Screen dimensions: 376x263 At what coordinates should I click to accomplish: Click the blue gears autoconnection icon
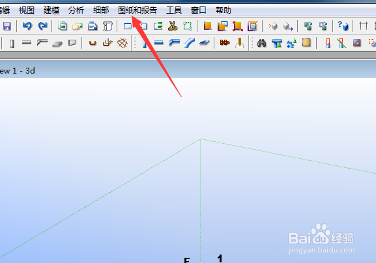[x=291, y=44]
